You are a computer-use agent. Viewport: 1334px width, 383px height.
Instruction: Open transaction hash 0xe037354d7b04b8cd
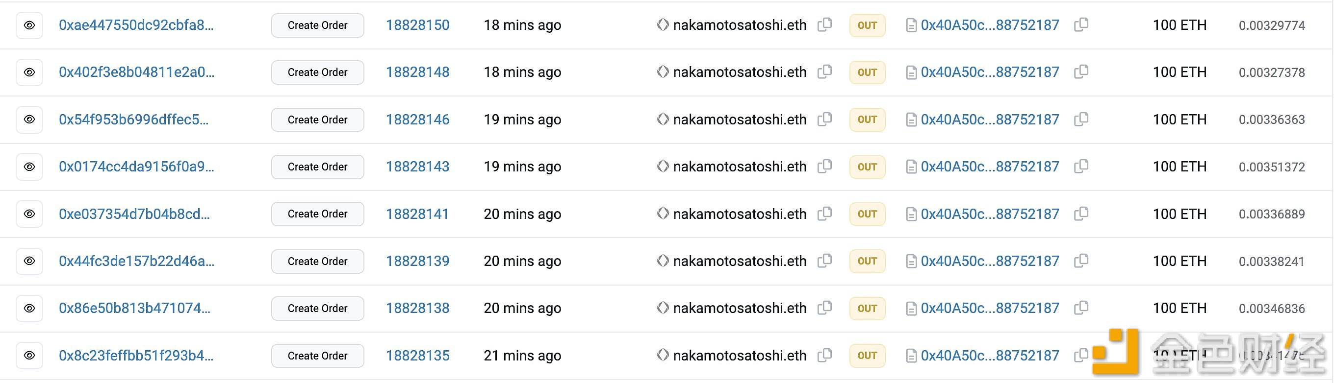pyautogui.click(x=135, y=214)
